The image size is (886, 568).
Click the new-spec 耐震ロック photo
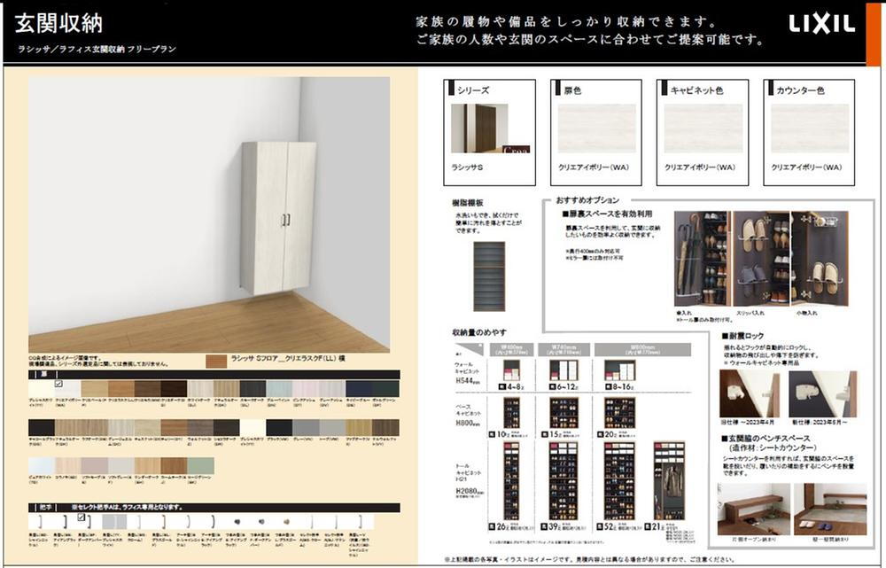pos(823,394)
